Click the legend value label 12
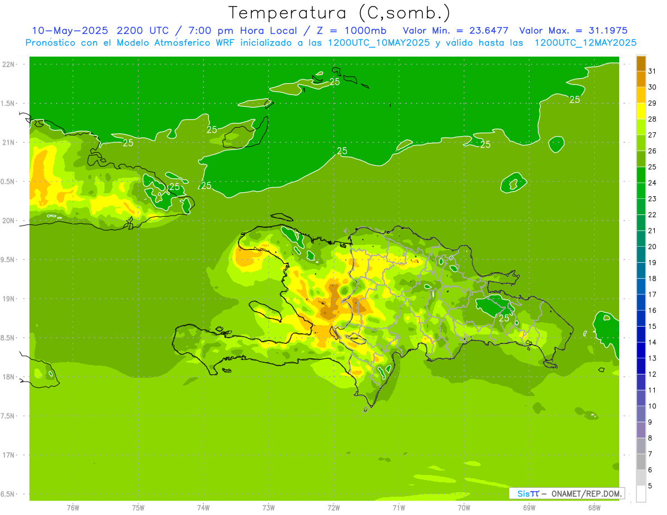 click(653, 374)
